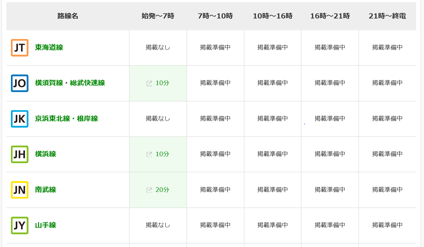Image resolution: width=424 pixels, height=247 pixels.
Task: Click 掲載なし in the 東海道線 row
Action: (x=158, y=48)
